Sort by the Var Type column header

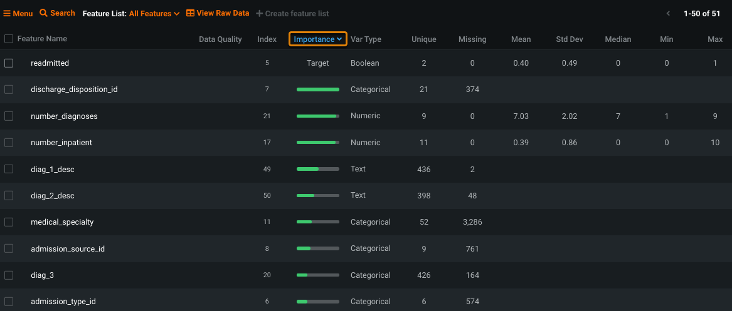click(x=366, y=39)
